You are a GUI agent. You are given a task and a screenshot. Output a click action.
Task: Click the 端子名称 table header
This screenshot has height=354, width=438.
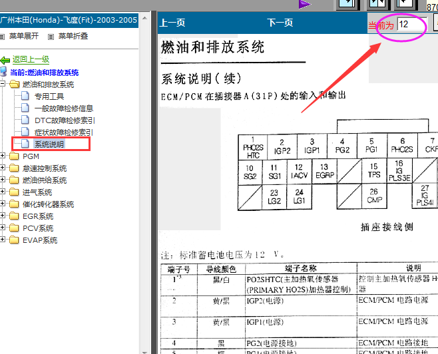point(301,269)
